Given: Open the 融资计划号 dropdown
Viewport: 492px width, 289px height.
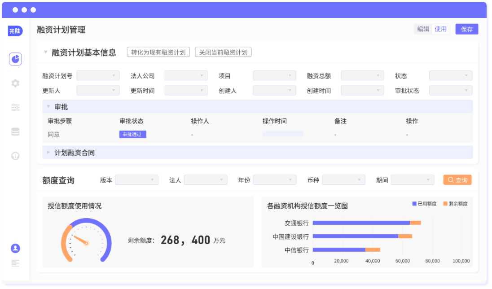Looking at the screenshot, I should 98,76.
